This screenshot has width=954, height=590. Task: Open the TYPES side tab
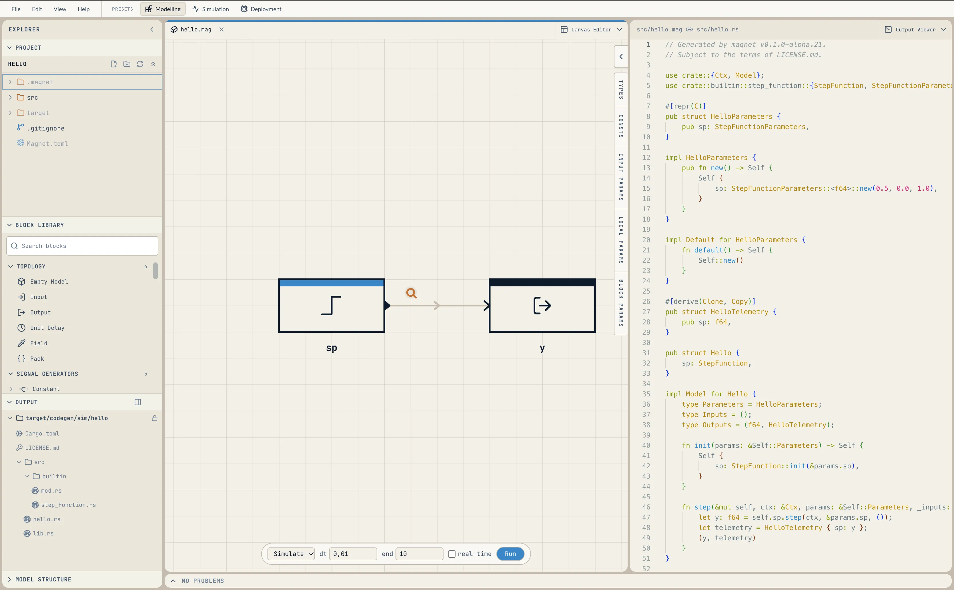621,90
